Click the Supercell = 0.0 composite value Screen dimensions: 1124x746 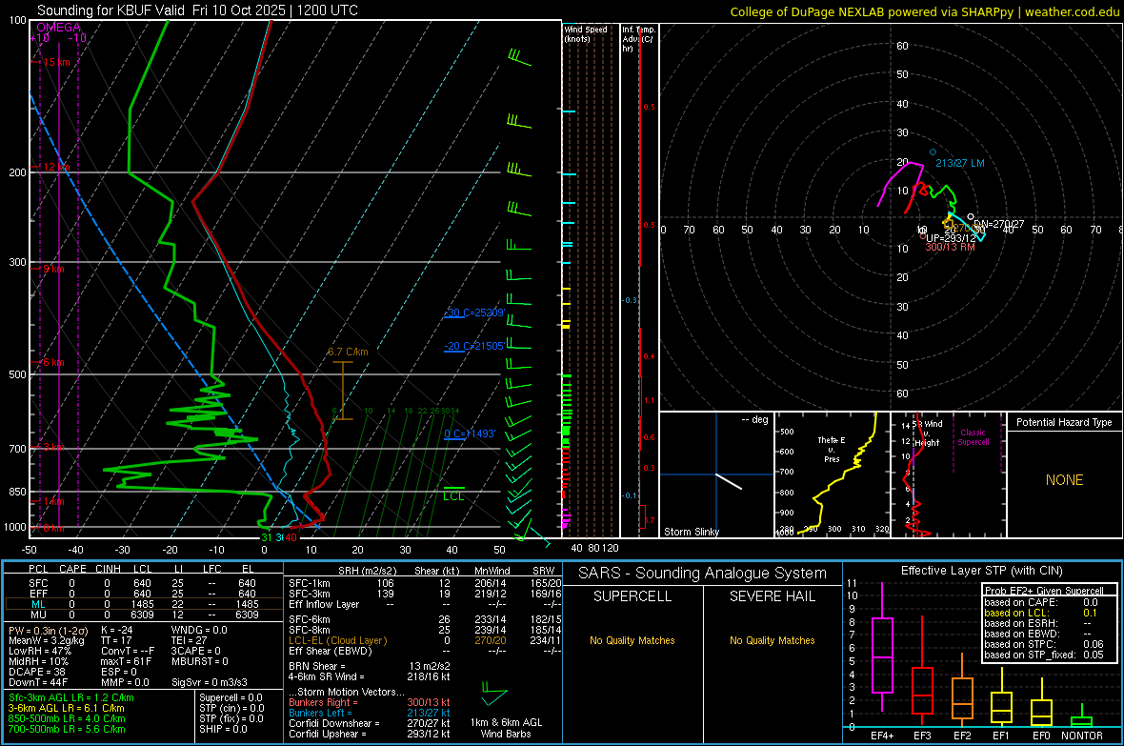pyautogui.click(x=231, y=698)
